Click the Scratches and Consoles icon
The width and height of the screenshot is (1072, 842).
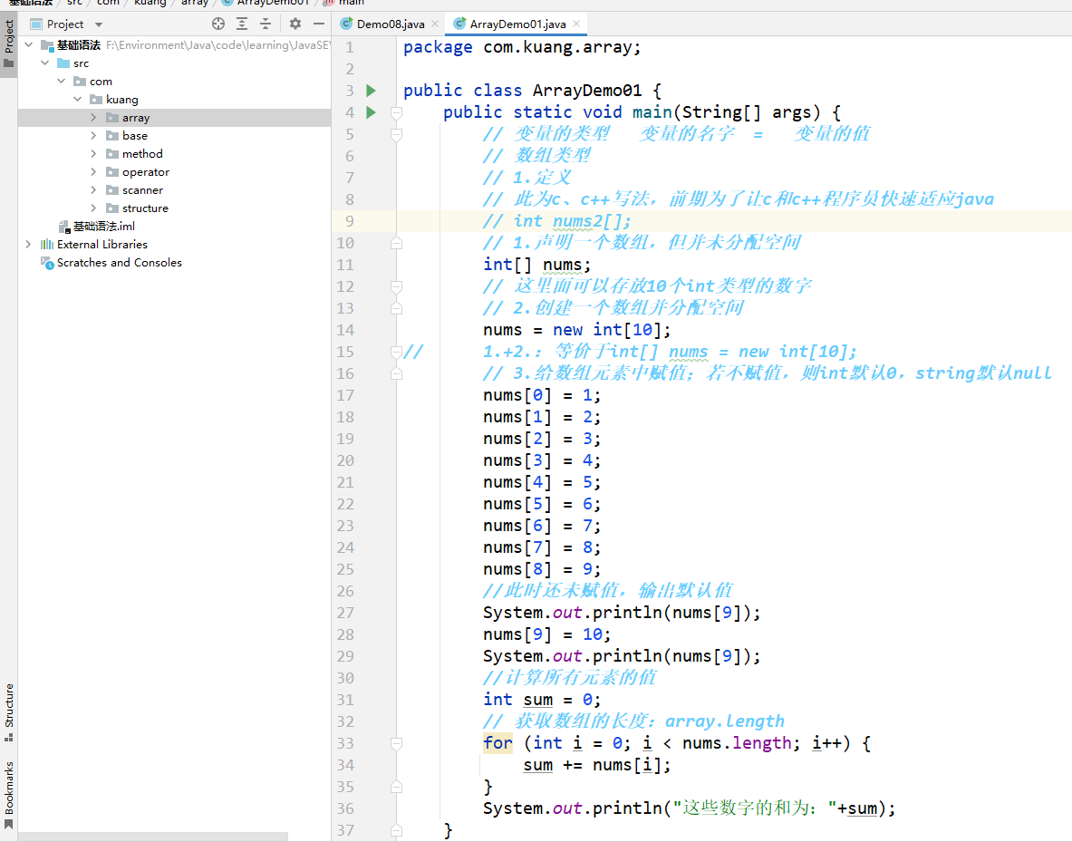click(46, 263)
